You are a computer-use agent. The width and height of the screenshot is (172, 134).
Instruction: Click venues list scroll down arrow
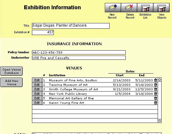point(159,121)
